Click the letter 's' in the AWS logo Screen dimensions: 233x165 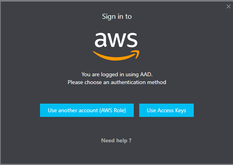131,40
